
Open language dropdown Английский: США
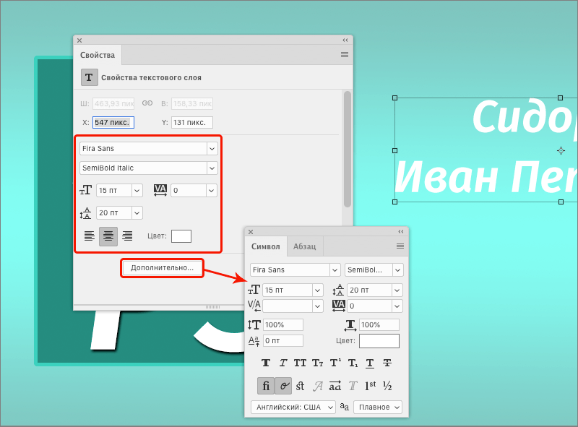pyautogui.click(x=293, y=407)
